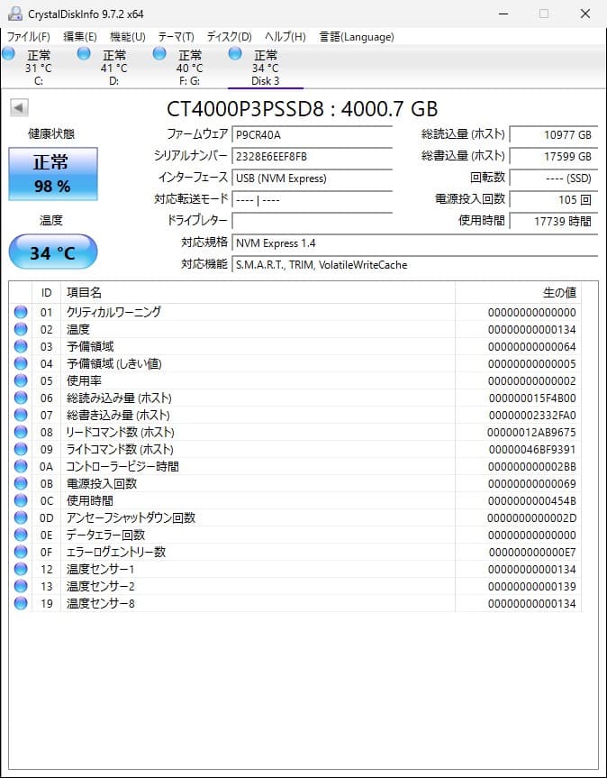Click status orb for エラーログエントリー数 row
Screen dimensions: 607x778
(21, 552)
